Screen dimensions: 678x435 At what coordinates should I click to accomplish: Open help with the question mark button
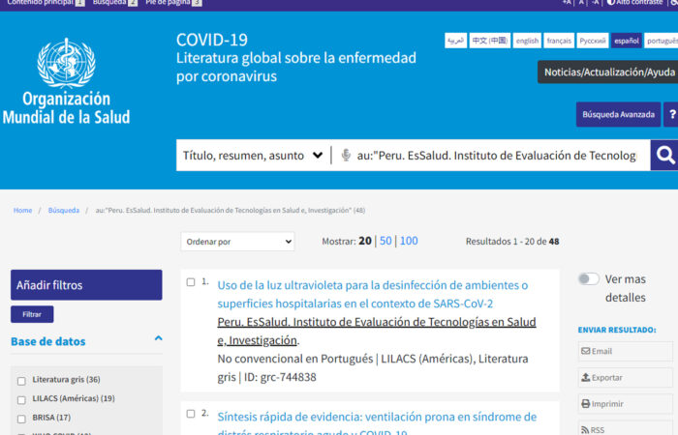(672, 114)
